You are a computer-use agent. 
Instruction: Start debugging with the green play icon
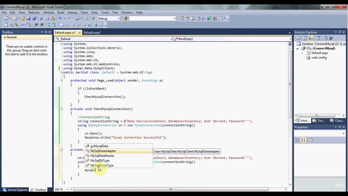(94, 19)
